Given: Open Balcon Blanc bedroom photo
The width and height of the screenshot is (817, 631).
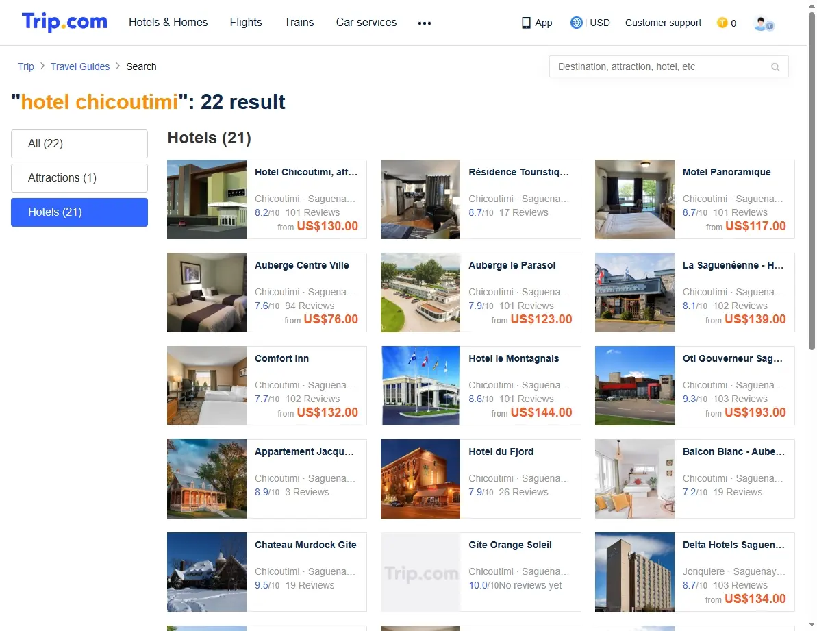Looking at the screenshot, I should (635, 479).
